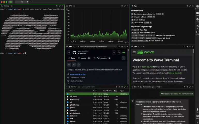
Task: Open Help block in external browser
Action: (x=184, y=46)
